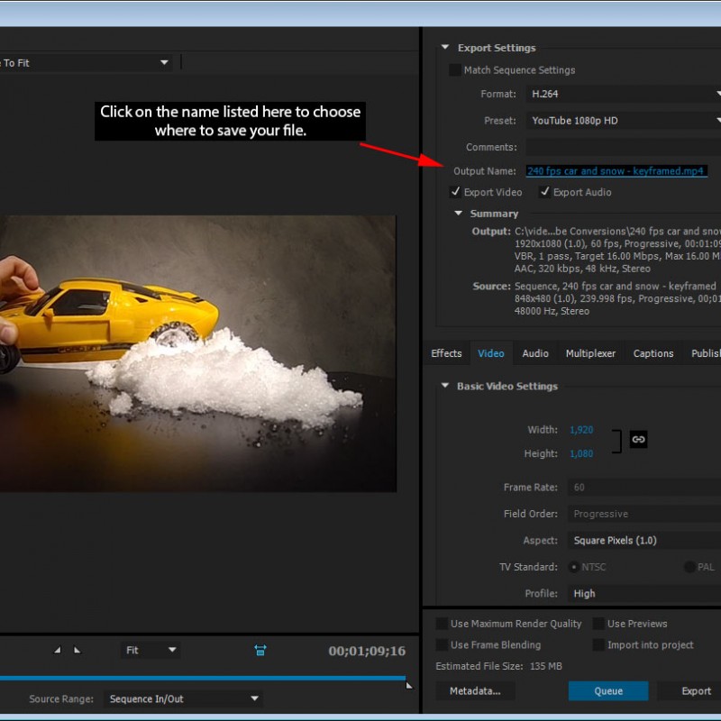Uncheck the Export Video checkbox
The image size is (721, 721).
point(455,192)
